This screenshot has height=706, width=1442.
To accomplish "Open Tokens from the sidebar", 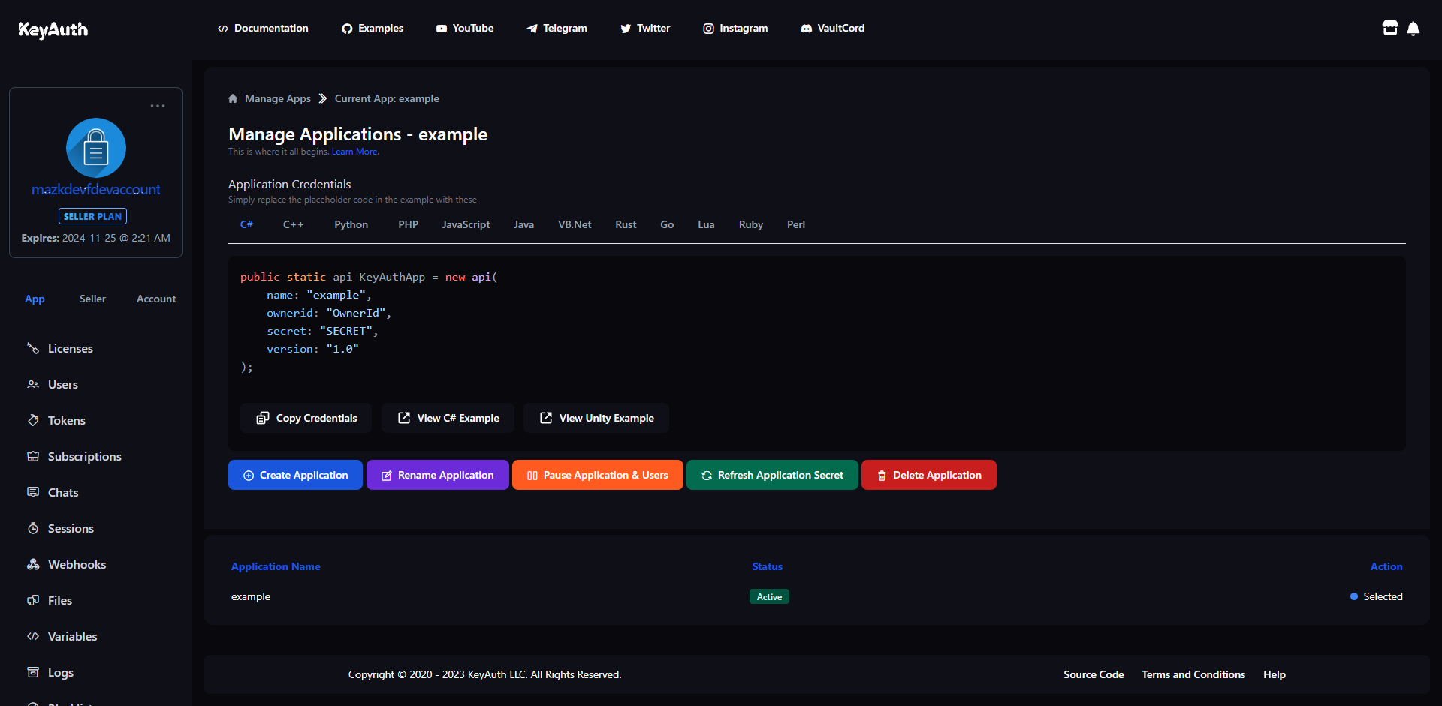I will [66, 421].
